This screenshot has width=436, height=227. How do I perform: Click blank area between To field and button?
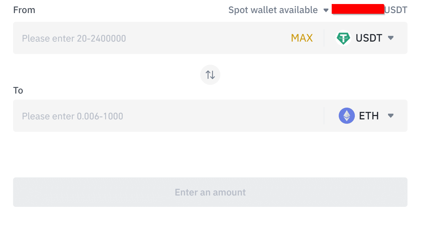tap(210, 154)
